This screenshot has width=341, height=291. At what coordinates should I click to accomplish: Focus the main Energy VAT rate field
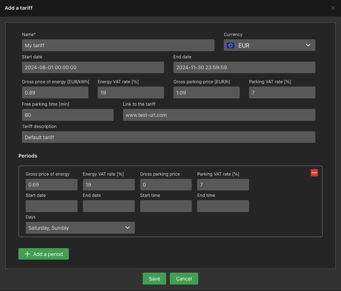(x=131, y=93)
